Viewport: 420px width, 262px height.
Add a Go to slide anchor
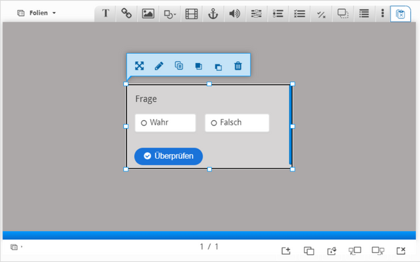click(x=213, y=13)
